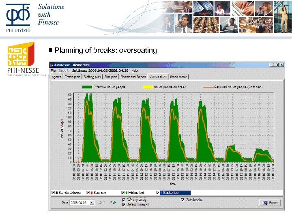Open the Settings menu showing date range
Screen dimensions: 292x219
point(100,71)
